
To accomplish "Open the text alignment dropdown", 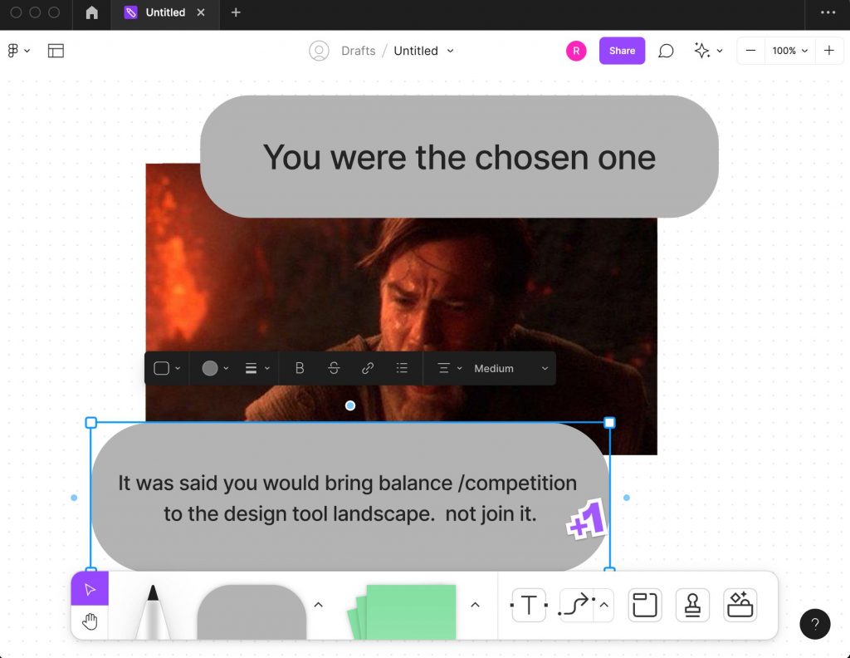I will coord(449,368).
